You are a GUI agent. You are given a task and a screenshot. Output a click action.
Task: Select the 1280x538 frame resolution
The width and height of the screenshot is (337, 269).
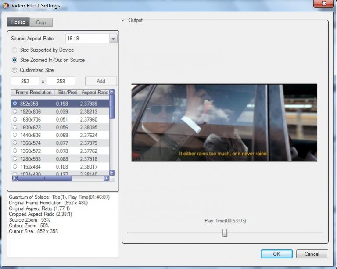click(15, 159)
